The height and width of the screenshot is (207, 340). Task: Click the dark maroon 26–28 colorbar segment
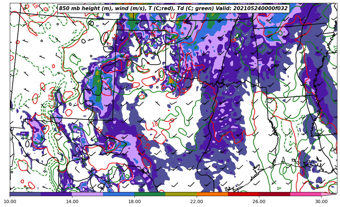point(274,194)
